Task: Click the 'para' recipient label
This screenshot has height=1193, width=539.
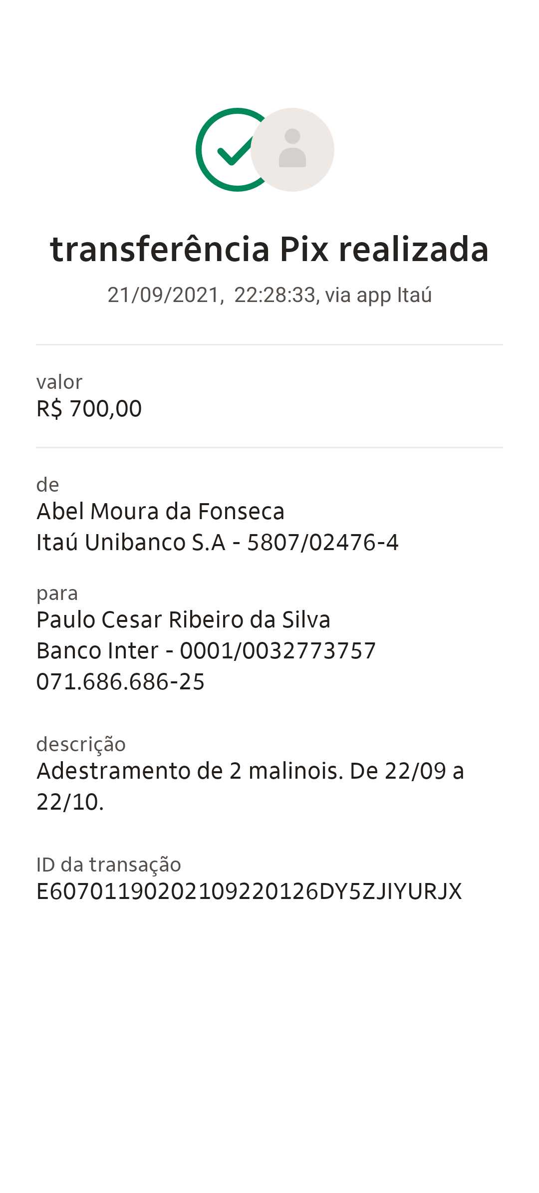Action: (57, 594)
